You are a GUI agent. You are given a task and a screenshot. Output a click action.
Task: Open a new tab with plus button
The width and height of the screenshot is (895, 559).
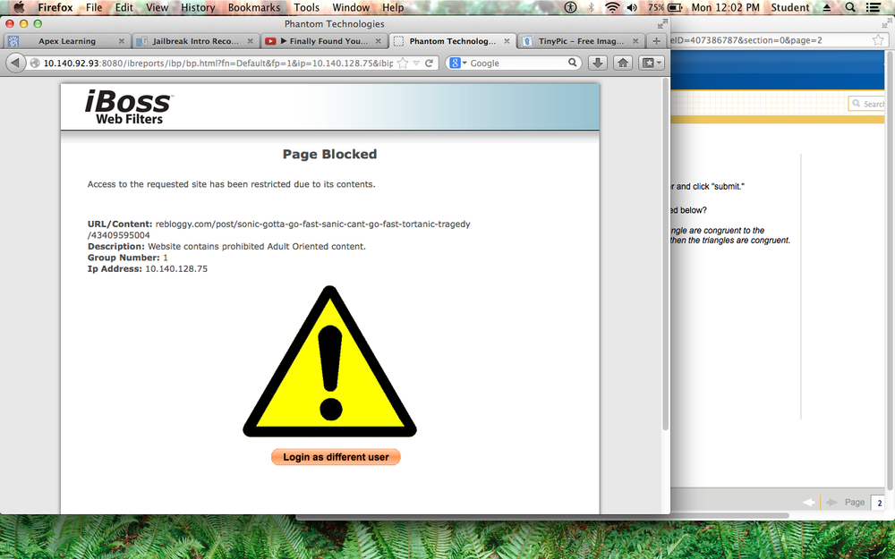(656, 41)
